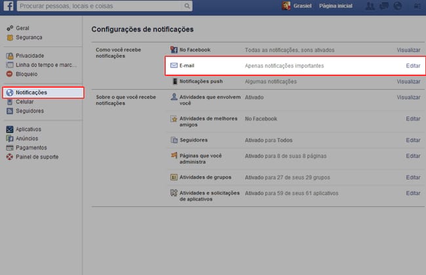426x275 pixels.
Task: Click the Facebook logo icon
Action: (x=9, y=6)
